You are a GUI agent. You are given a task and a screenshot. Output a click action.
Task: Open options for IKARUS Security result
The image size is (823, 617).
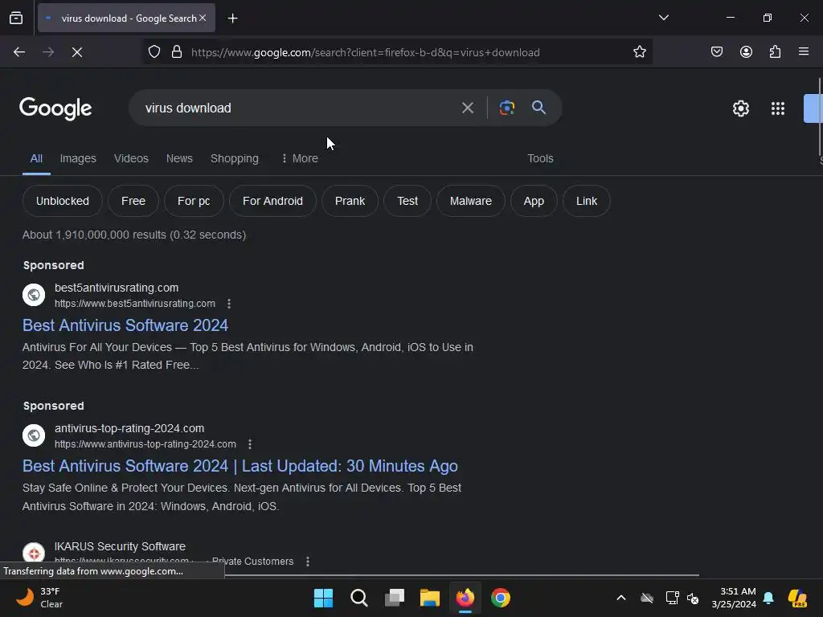coord(308,562)
